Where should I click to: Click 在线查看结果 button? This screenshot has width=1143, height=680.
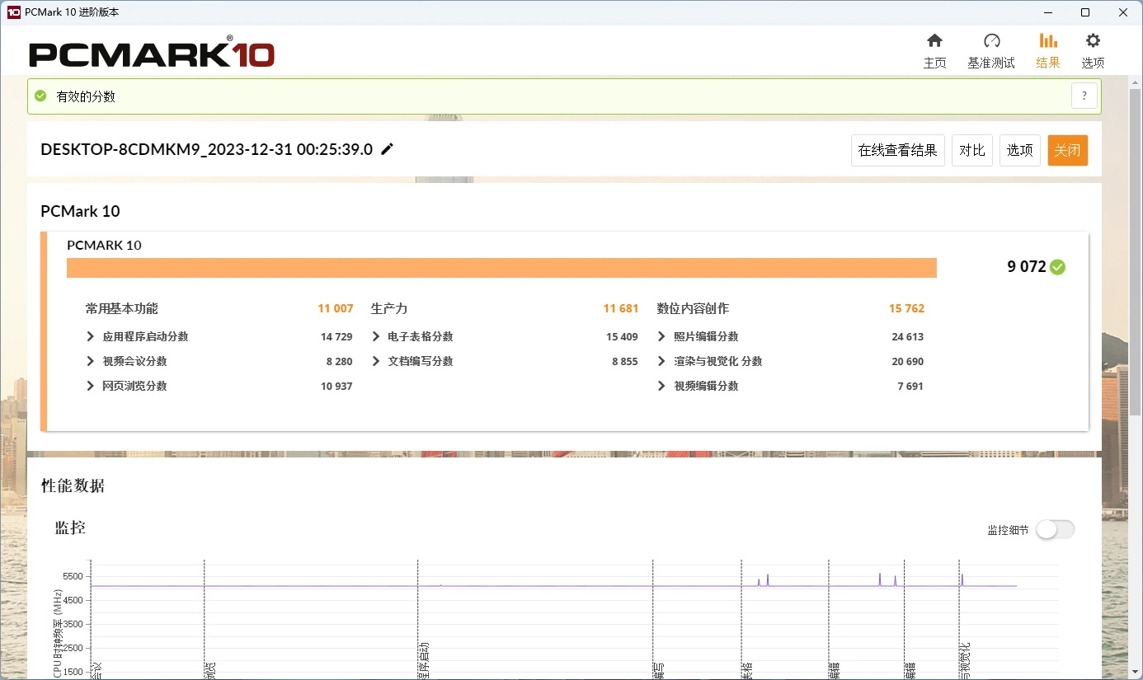[898, 150]
